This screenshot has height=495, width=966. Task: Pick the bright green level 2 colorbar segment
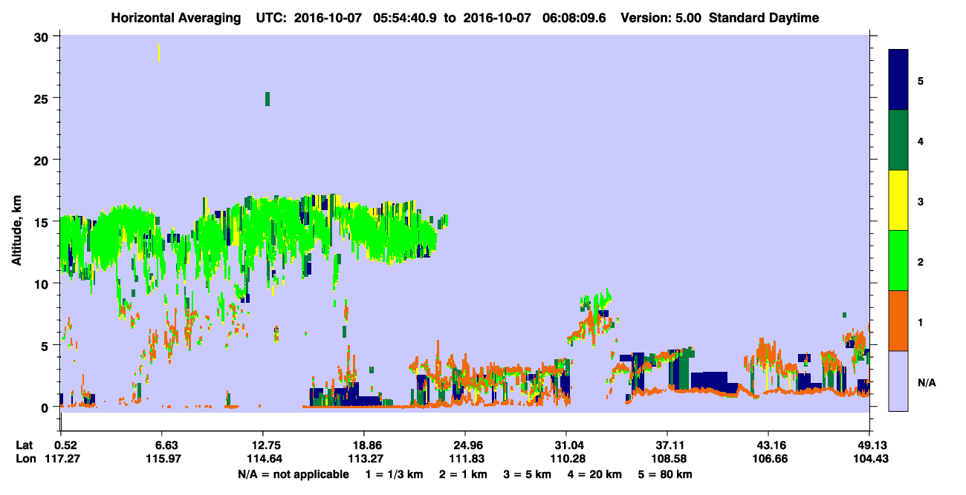pyautogui.click(x=898, y=260)
